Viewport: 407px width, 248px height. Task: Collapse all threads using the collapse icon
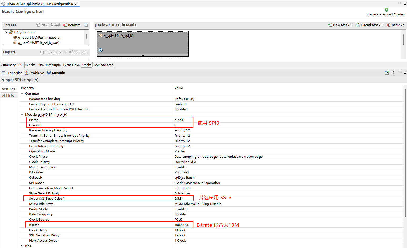pyautogui.click(x=86, y=25)
